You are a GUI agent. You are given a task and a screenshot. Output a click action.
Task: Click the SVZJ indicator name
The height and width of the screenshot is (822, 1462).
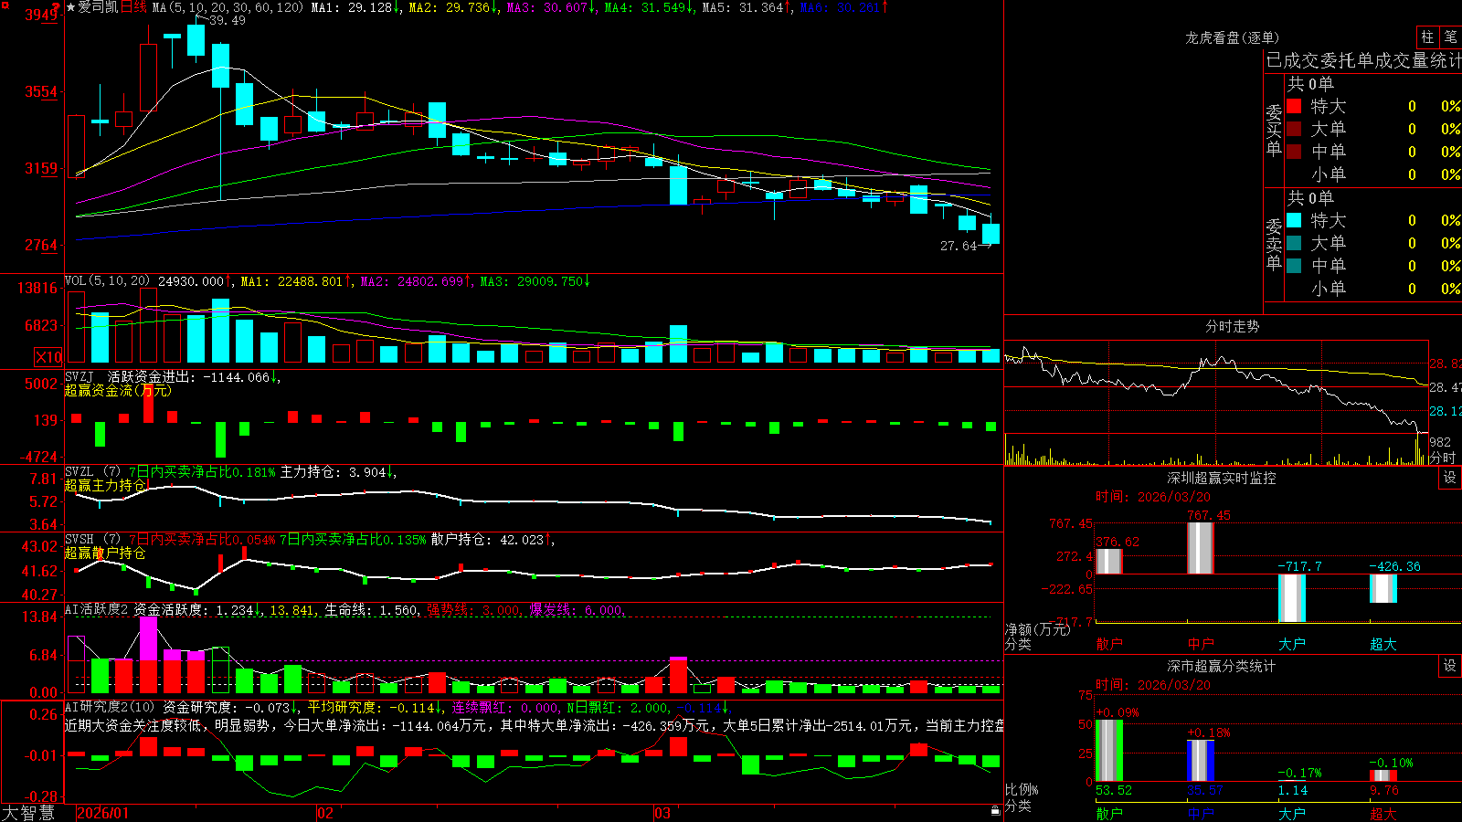(79, 376)
